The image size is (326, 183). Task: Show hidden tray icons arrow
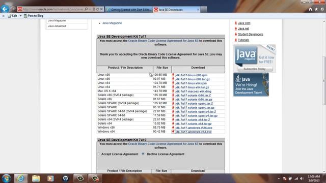tap(279, 178)
